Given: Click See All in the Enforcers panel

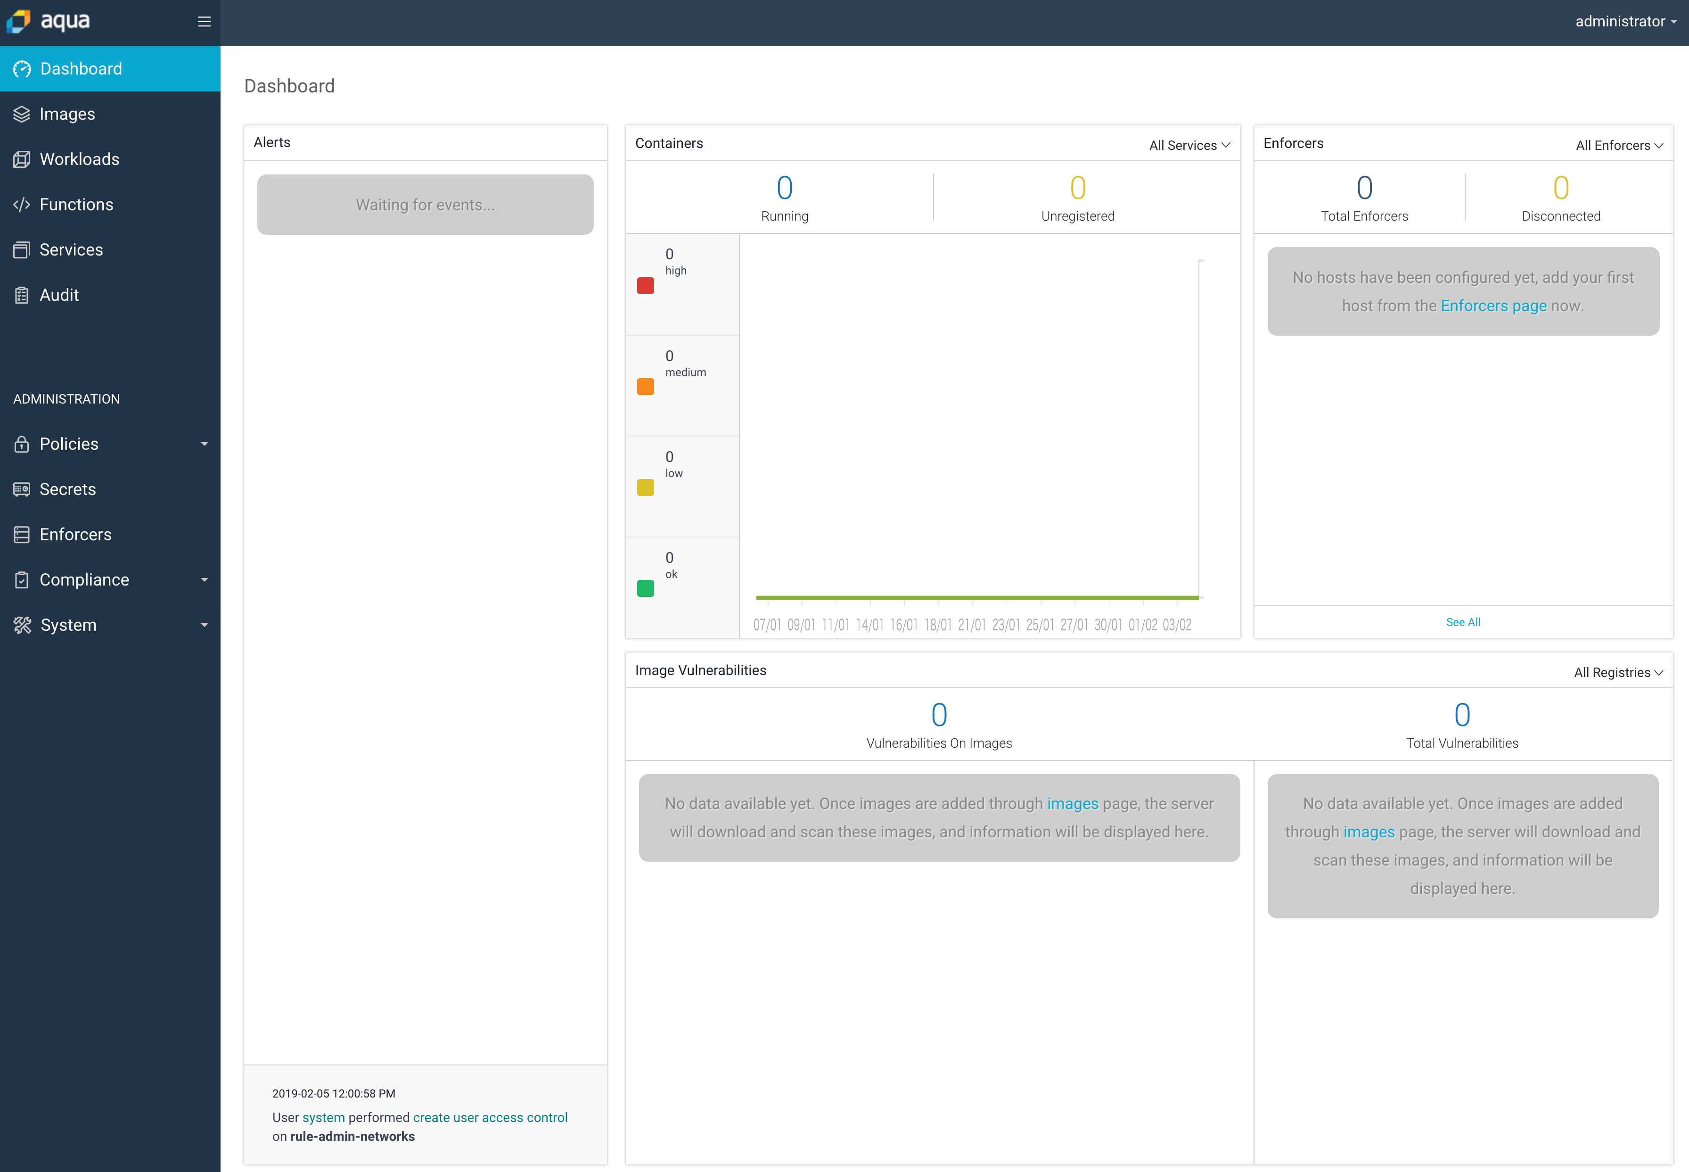Looking at the screenshot, I should pos(1462,621).
